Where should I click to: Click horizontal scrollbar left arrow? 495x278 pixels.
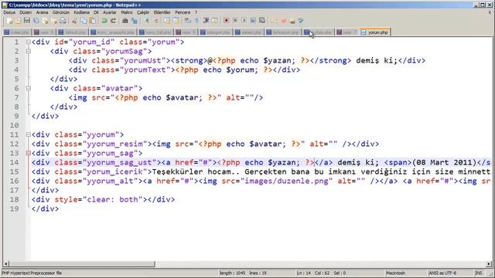pos(6,264)
